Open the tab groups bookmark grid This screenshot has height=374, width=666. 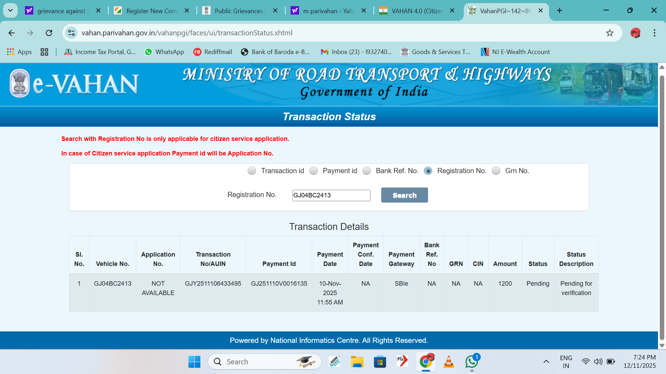point(44,52)
